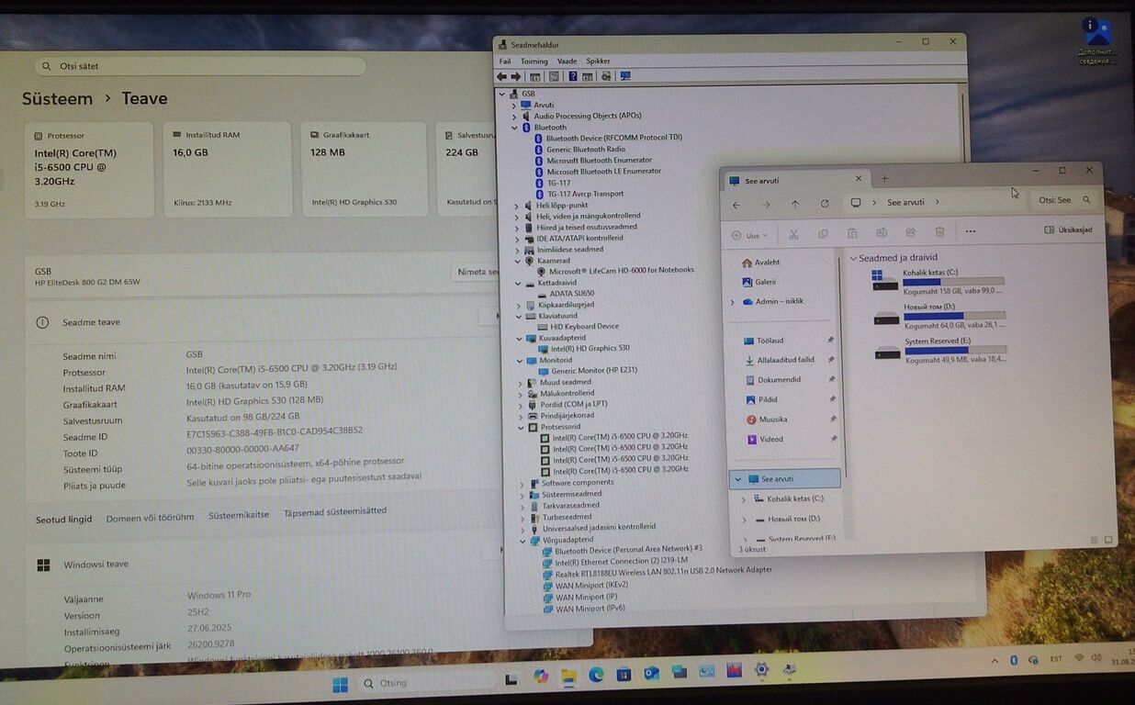
Task: Open the Täpsemad süsteemisätted link
Action: pos(335,512)
